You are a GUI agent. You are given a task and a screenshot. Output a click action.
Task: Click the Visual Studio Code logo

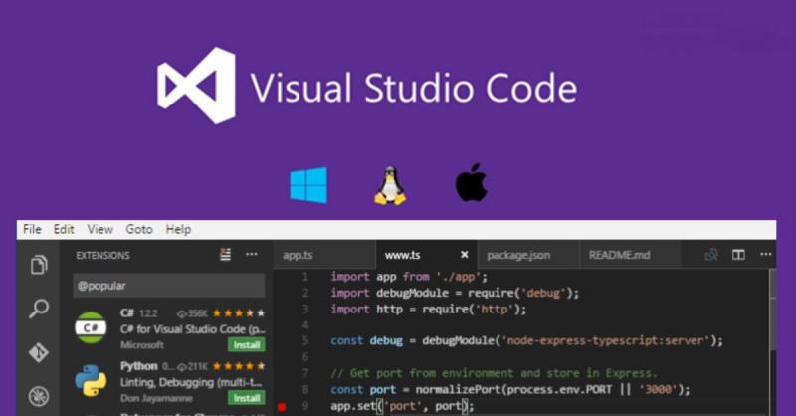(x=196, y=86)
